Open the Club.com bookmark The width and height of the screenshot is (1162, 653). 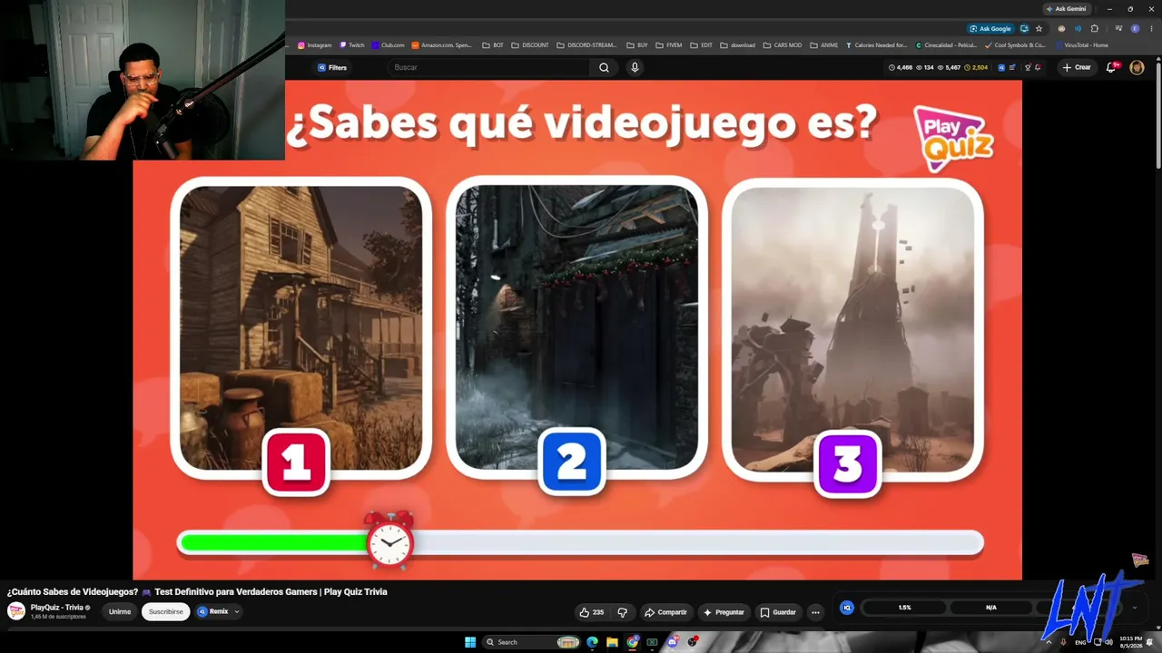(x=388, y=45)
